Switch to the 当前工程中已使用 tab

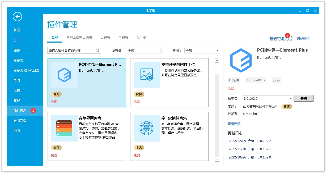(x=79, y=37)
